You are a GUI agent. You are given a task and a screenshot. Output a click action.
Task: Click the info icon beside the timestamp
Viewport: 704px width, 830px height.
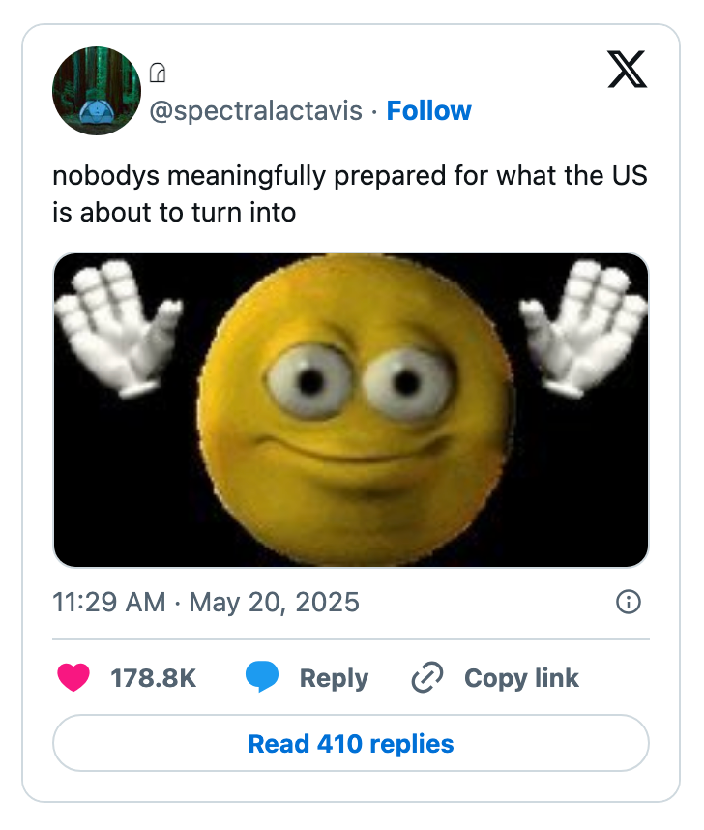pyautogui.click(x=627, y=602)
